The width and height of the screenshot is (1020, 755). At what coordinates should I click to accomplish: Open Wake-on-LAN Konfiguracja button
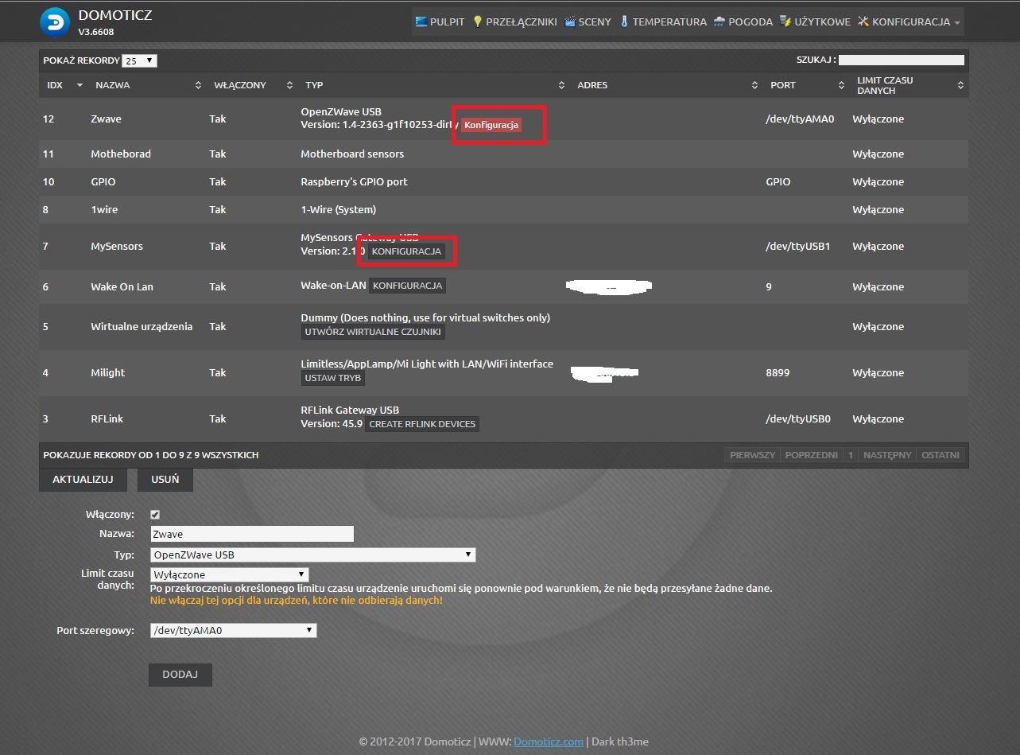click(407, 285)
